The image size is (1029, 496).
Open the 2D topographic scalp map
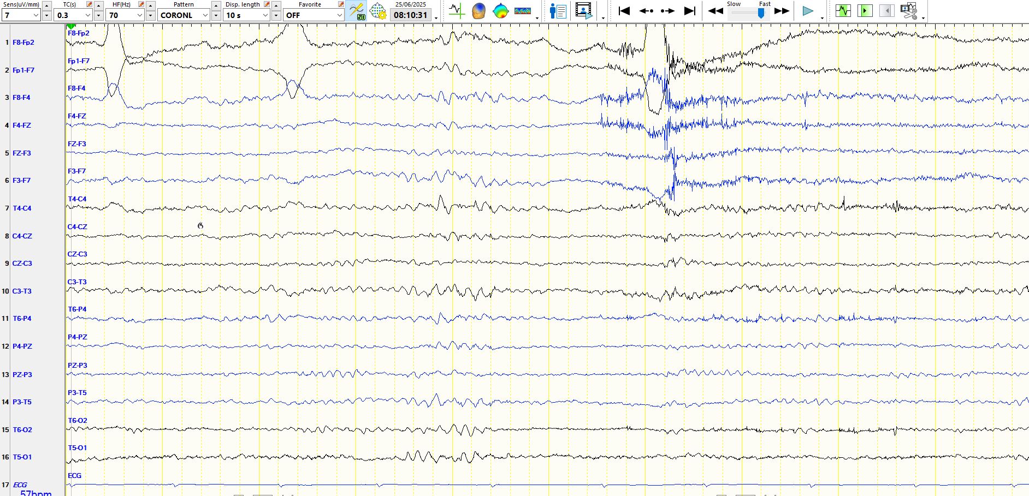500,11
